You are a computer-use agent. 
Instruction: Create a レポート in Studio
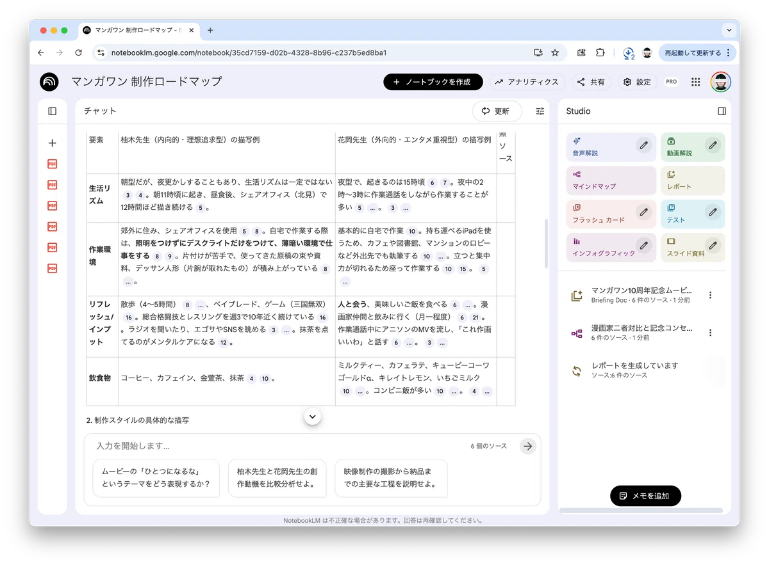[693, 180]
